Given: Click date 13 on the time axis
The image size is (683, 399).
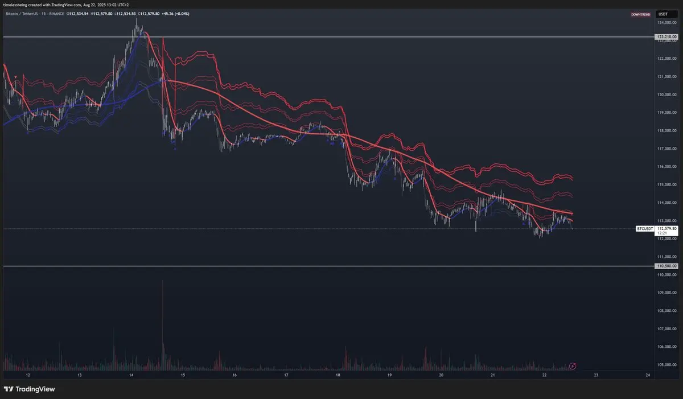Looking at the screenshot, I should pyautogui.click(x=79, y=375).
